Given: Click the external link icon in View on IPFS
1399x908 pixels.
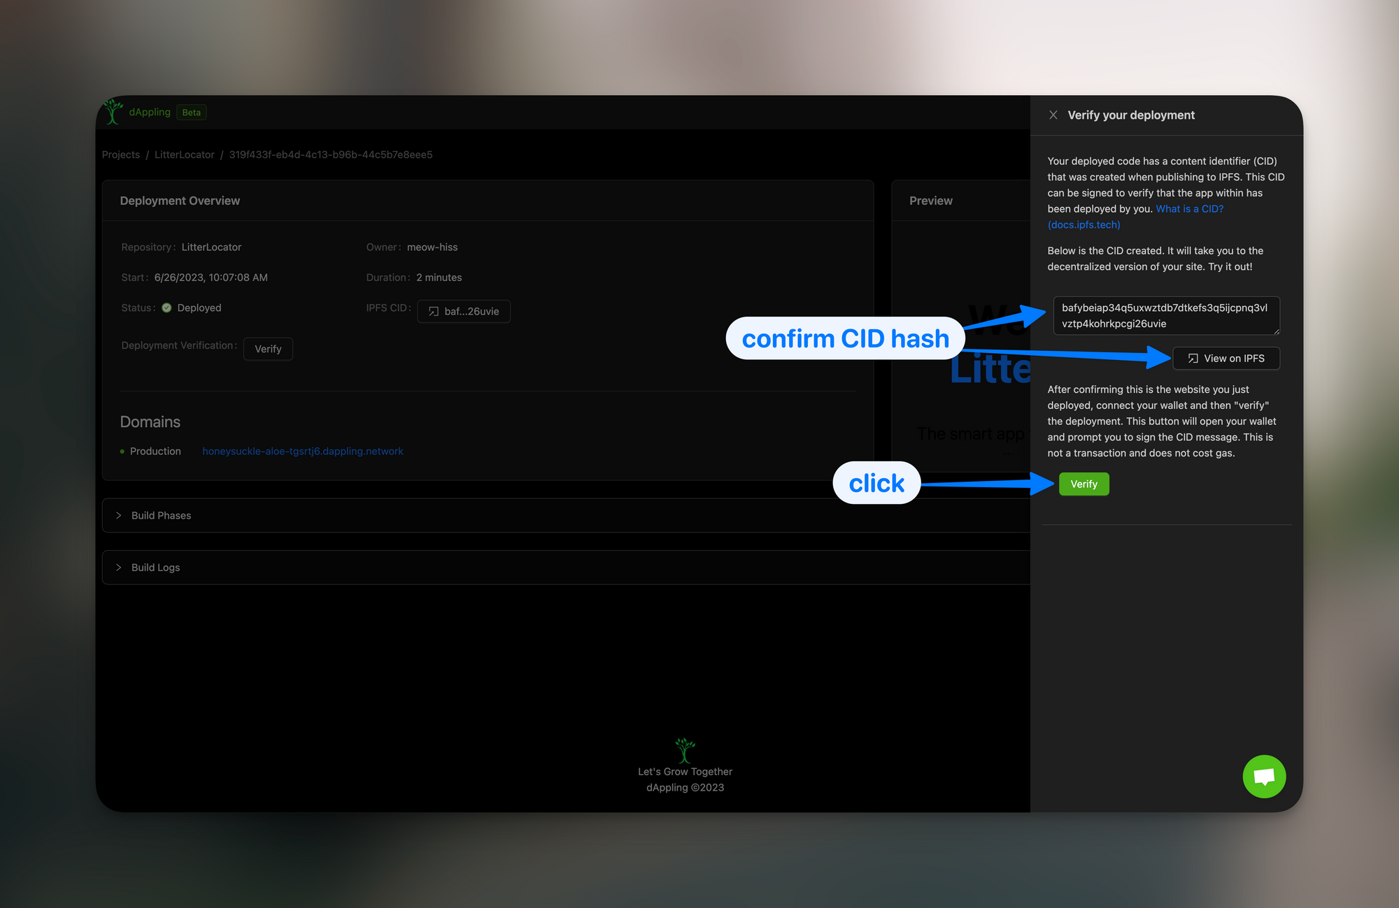Looking at the screenshot, I should [x=1193, y=359].
